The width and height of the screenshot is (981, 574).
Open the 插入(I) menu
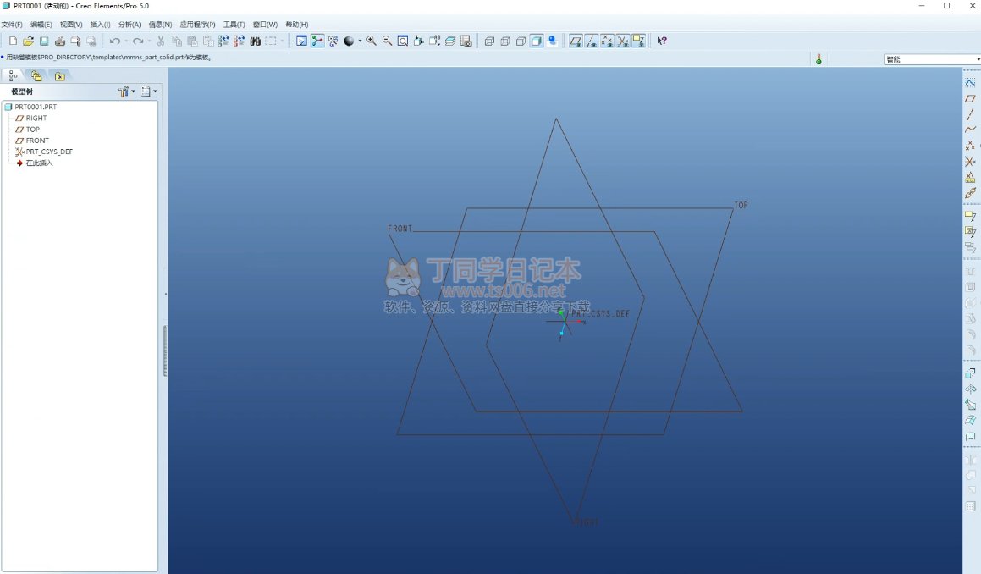100,25
